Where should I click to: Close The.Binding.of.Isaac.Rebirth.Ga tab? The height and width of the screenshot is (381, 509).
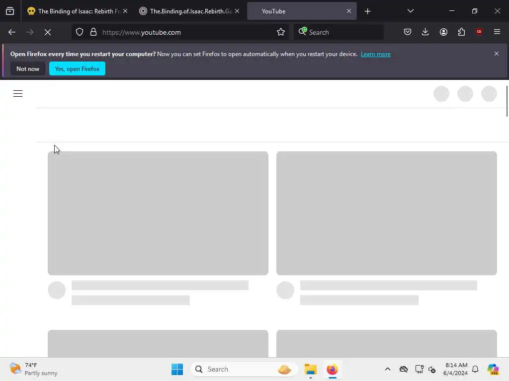pos(237,11)
